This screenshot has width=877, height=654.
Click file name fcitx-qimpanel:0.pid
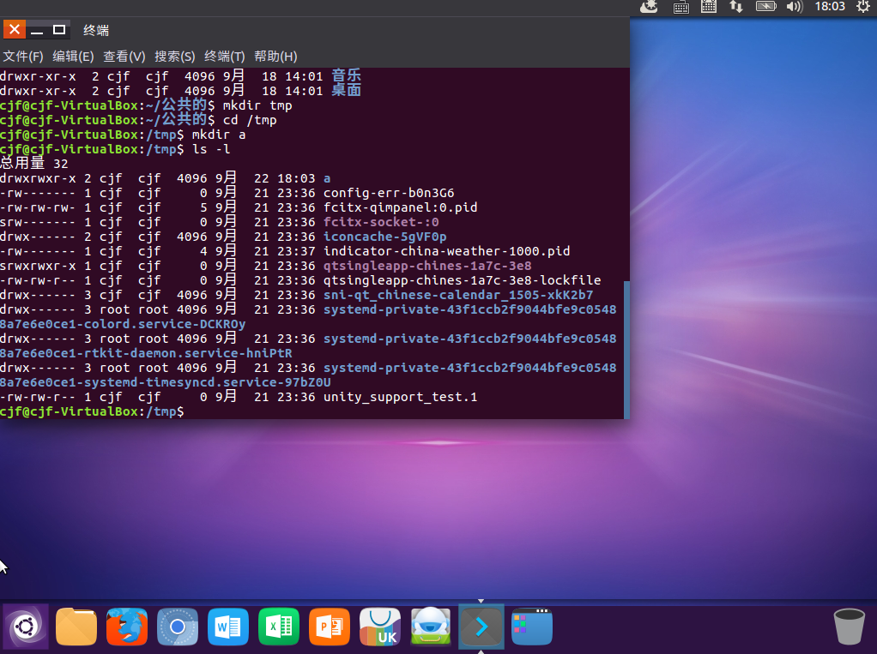(401, 207)
